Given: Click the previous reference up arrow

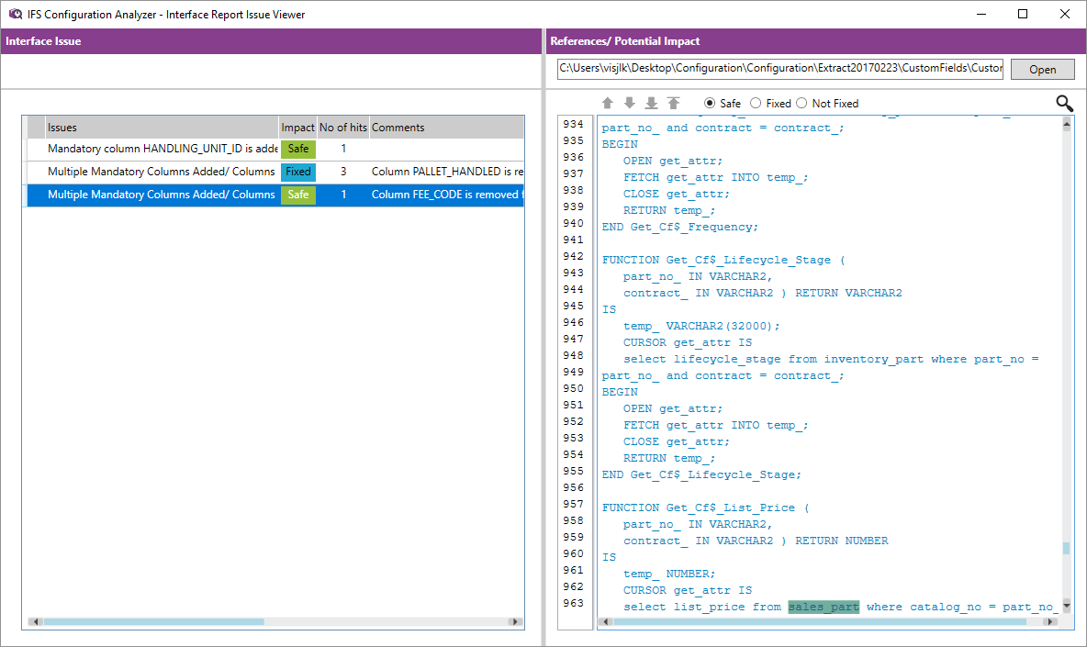Looking at the screenshot, I should coord(608,104).
